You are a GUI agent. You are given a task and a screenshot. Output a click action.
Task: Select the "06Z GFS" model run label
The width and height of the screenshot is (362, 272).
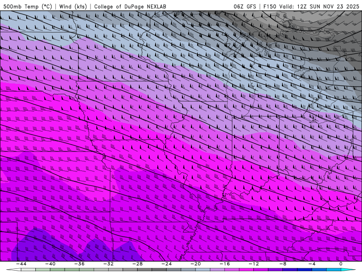245,6
